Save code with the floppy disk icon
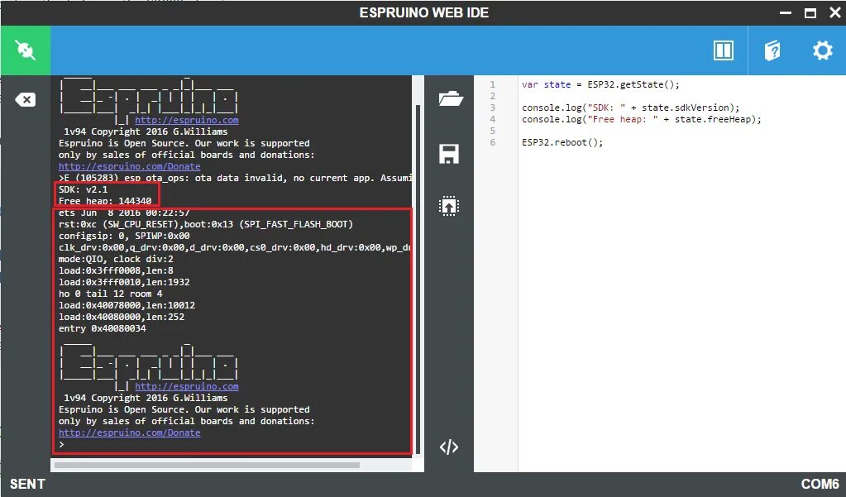Viewport: 846px width, 497px height. [449, 154]
